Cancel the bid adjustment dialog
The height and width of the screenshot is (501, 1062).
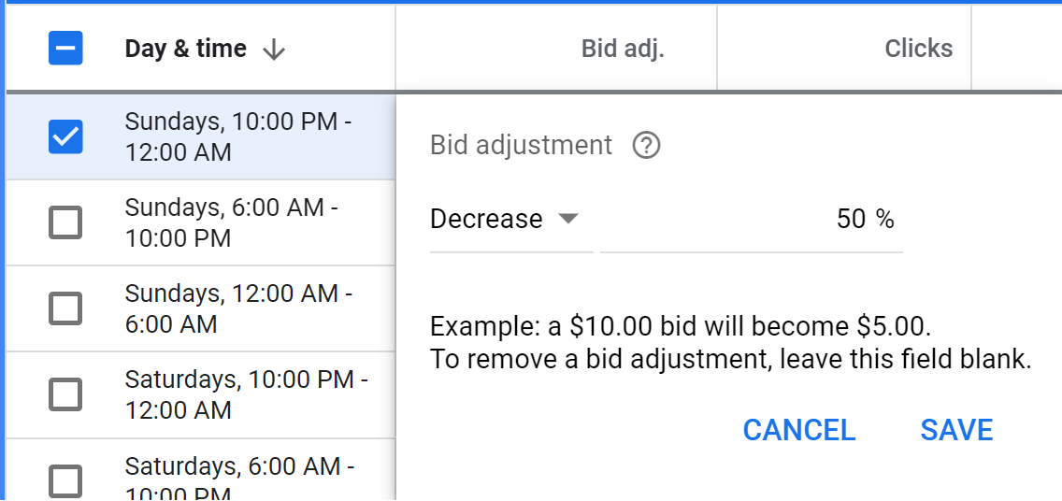pyautogui.click(x=799, y=430)
